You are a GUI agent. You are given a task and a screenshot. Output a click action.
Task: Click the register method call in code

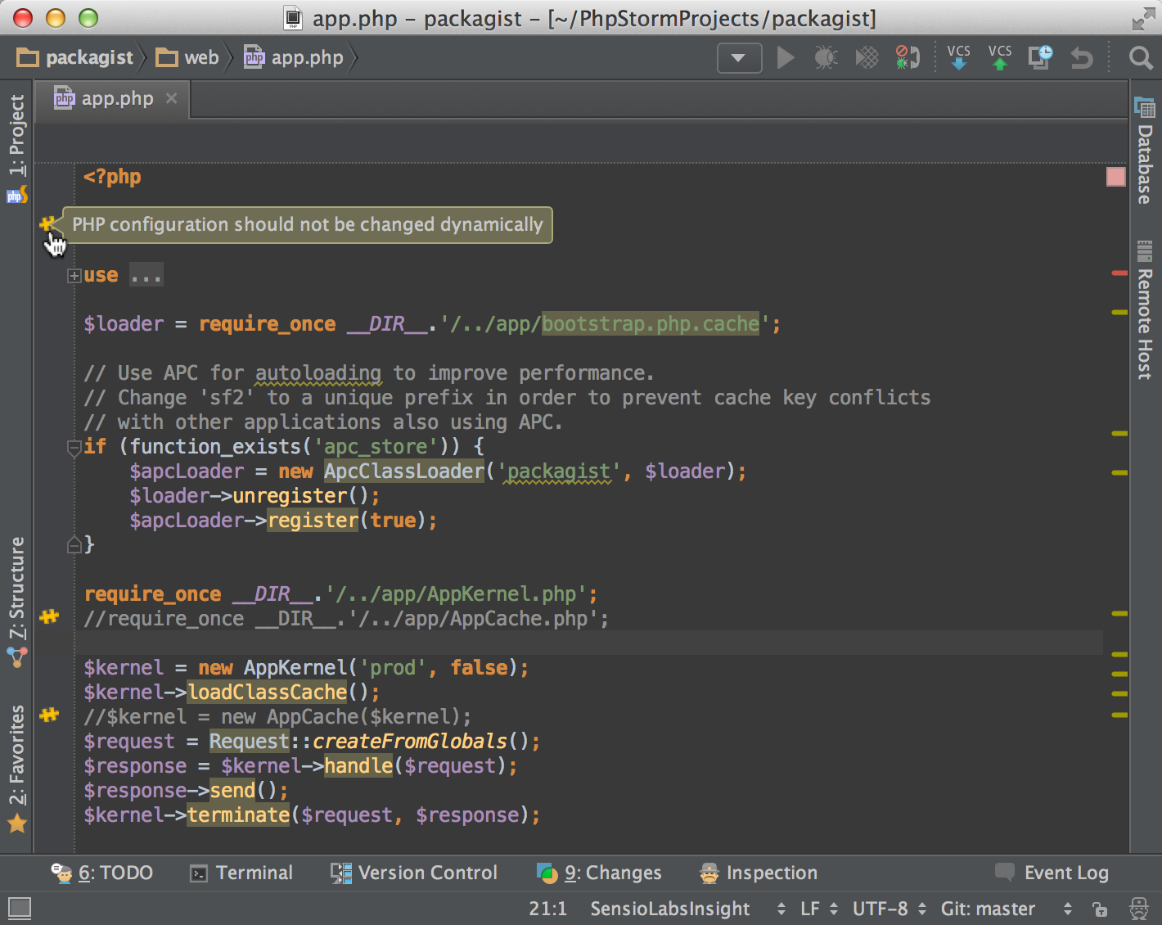coord(313,521)
